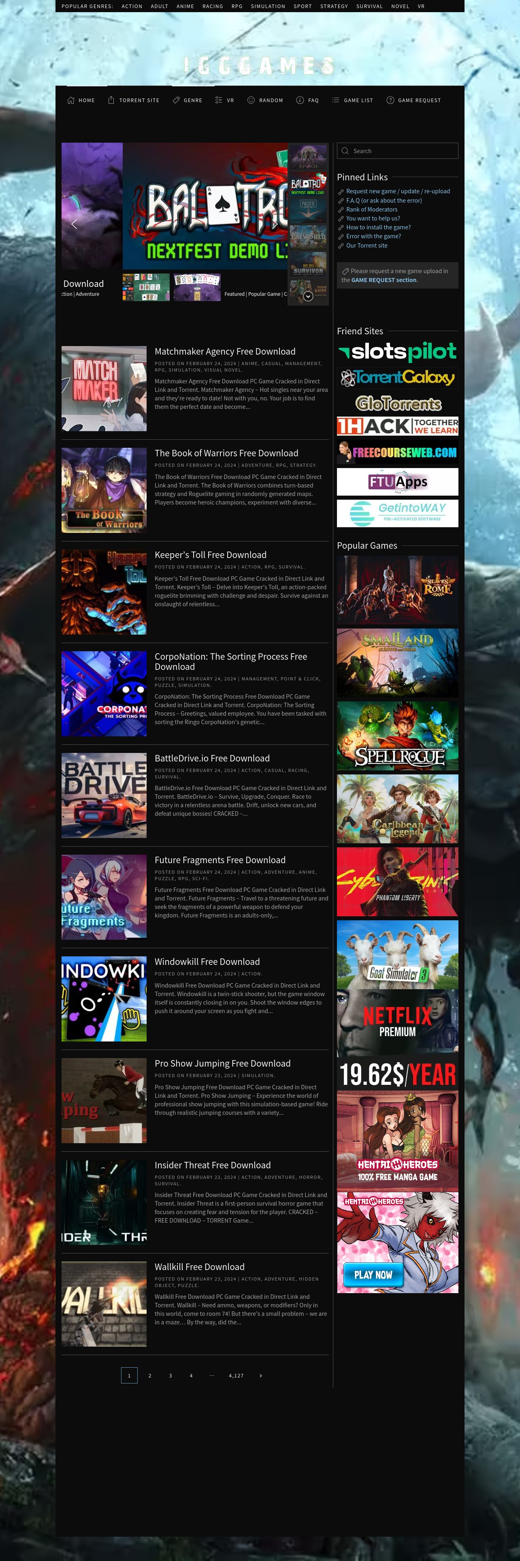520x1561 pixels.
Task: Open FreeCourseWeb.com banner
Action: [398, 452]
